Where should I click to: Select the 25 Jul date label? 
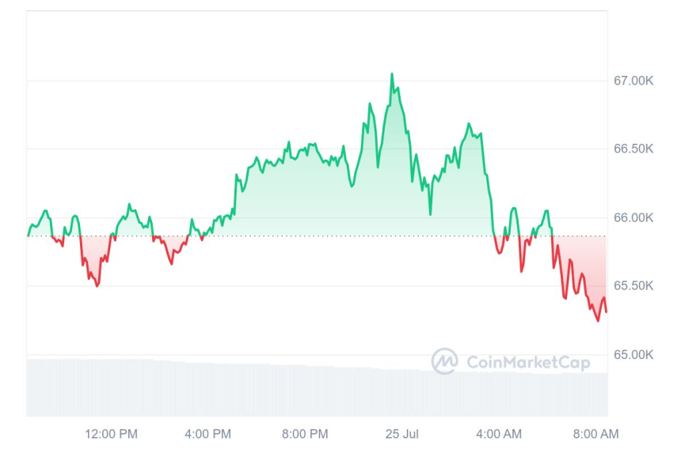pyautogui.click(x=402, y=433)
